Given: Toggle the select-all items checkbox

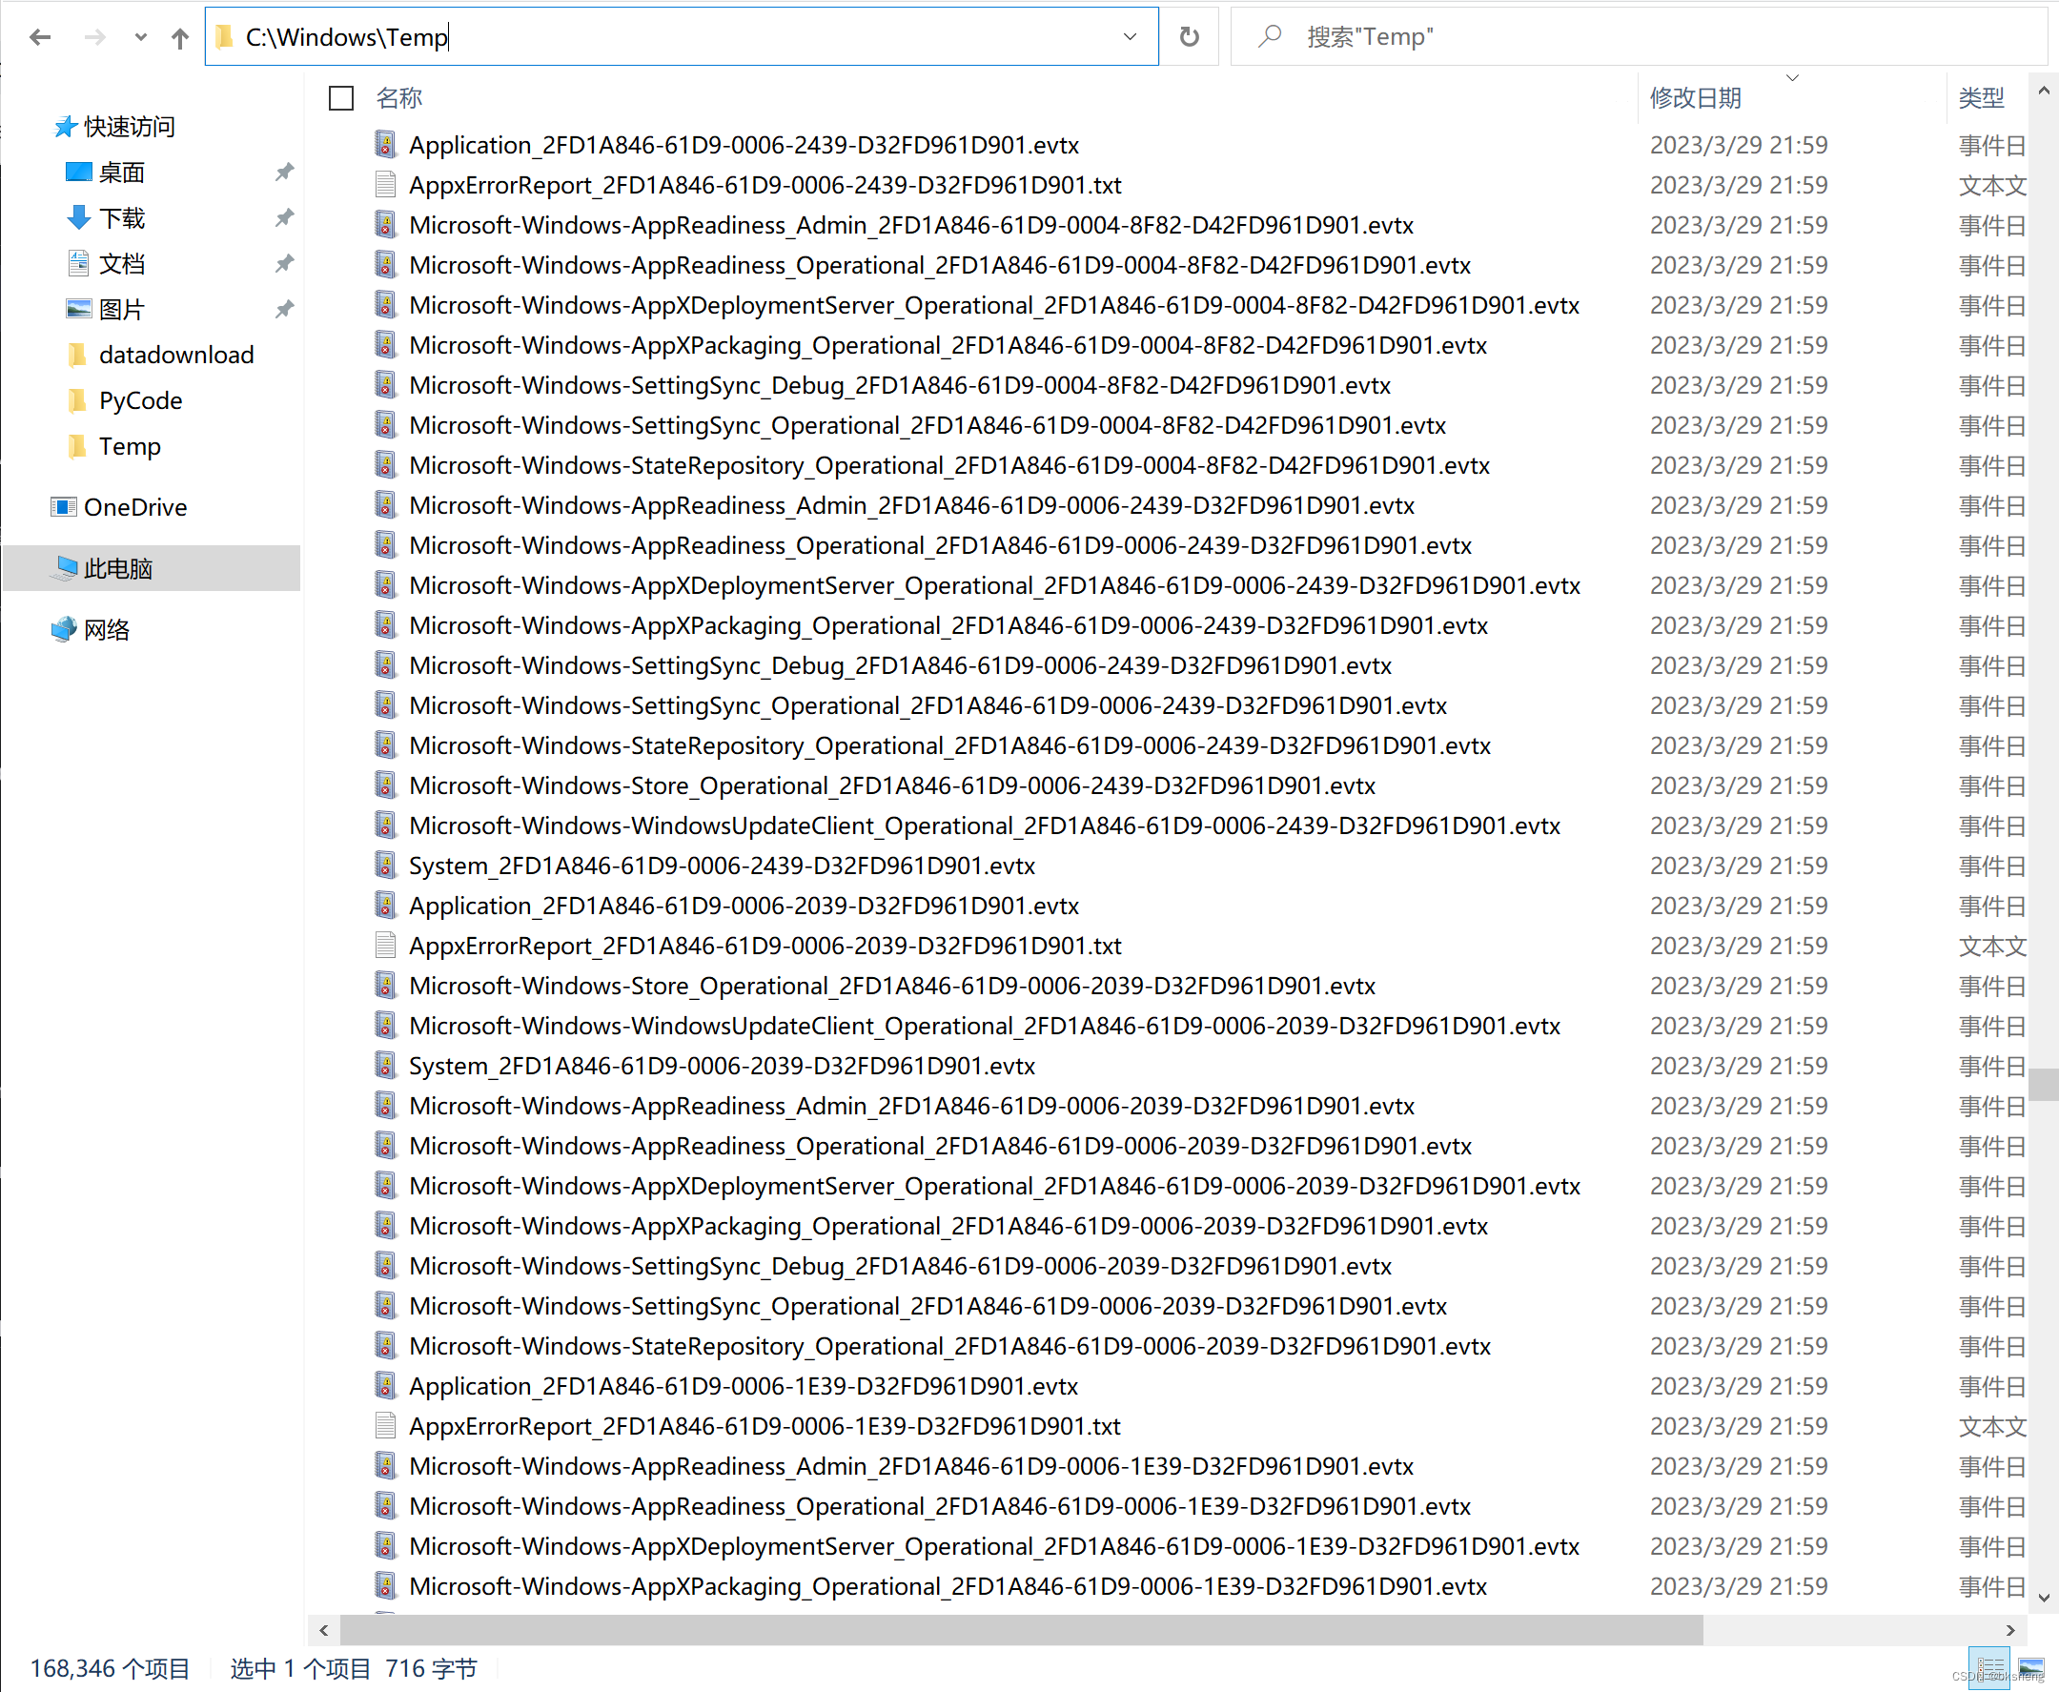Looking at the screenshot, I should tap(341, 98).
